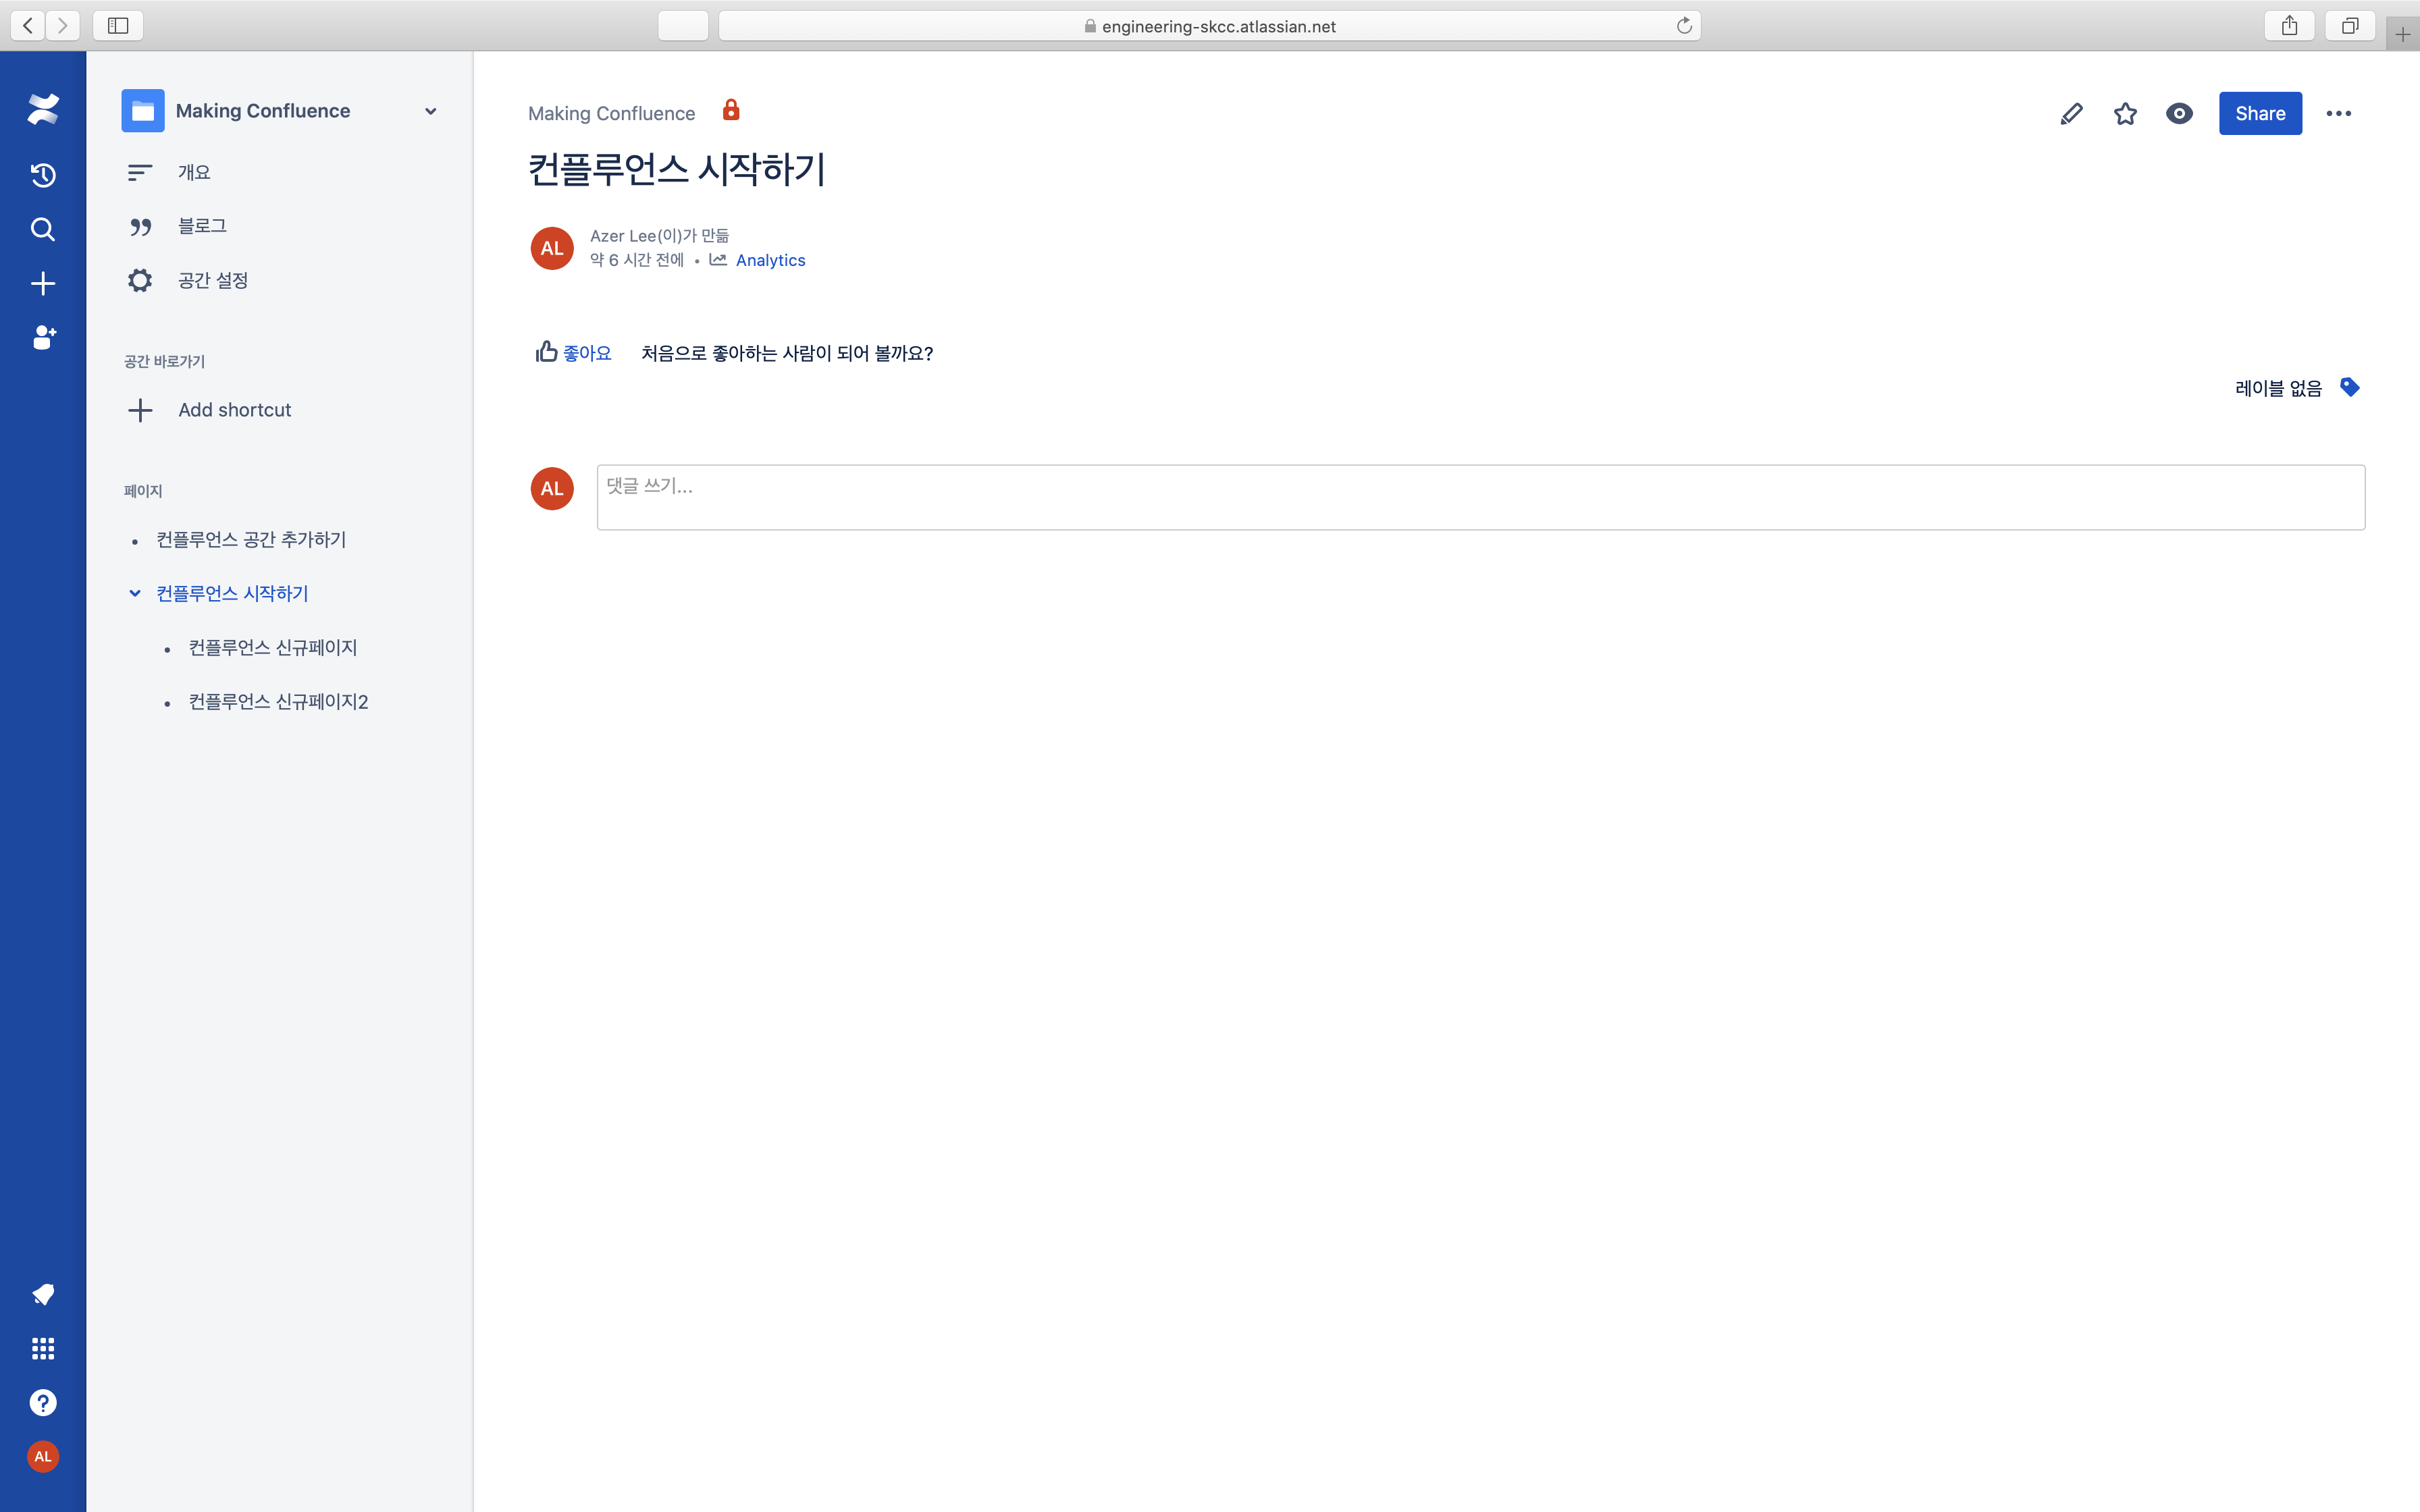Viewport: 2420px width, 1512px height.
Task: Go forward with browser forward button
Action: click(63, 25)
